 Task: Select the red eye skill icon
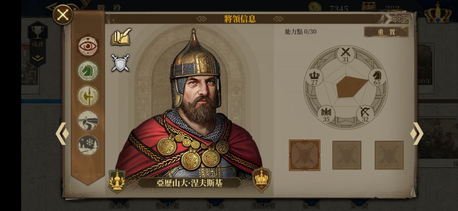[x=88, y=46]
